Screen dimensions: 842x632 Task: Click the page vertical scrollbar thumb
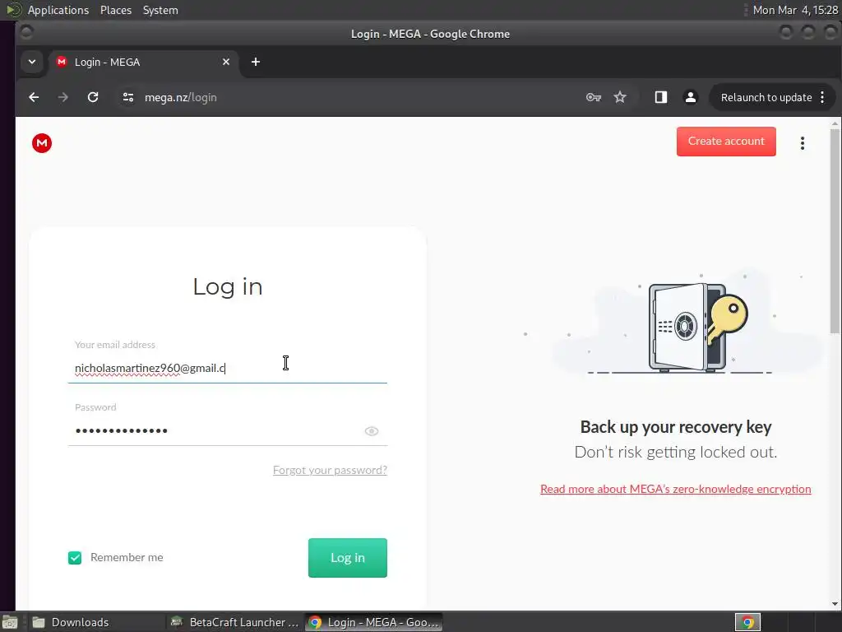click(835, 231)
